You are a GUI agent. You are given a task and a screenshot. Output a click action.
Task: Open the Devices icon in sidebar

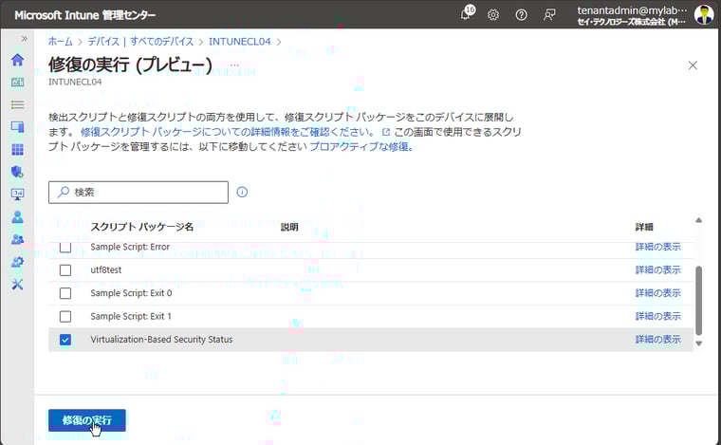(x=17, y=127)
